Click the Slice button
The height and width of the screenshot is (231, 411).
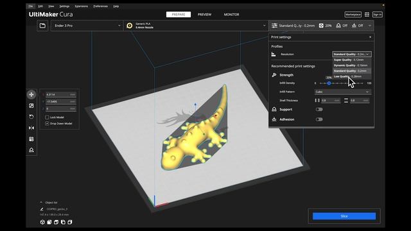344,216
